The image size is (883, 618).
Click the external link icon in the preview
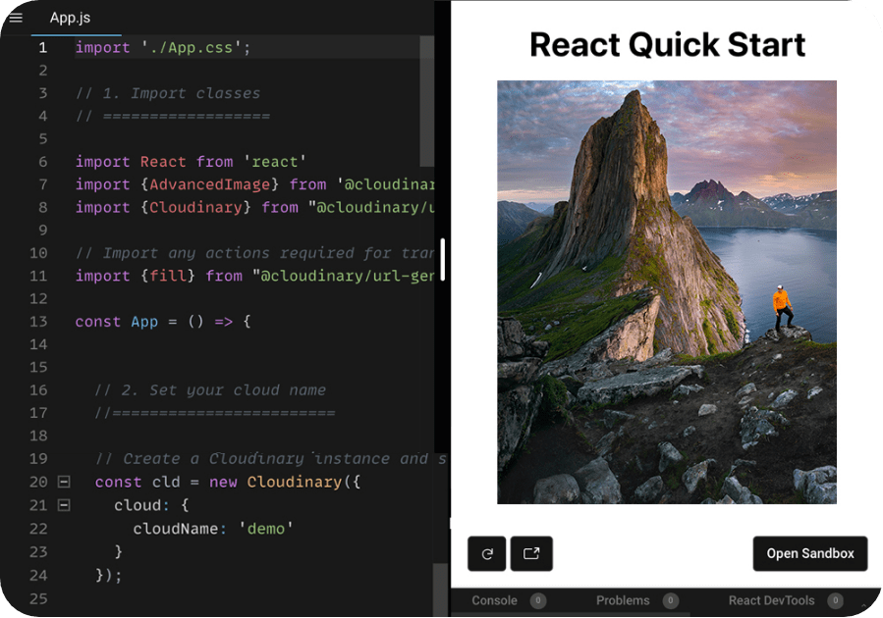click(x=531, y=553)
